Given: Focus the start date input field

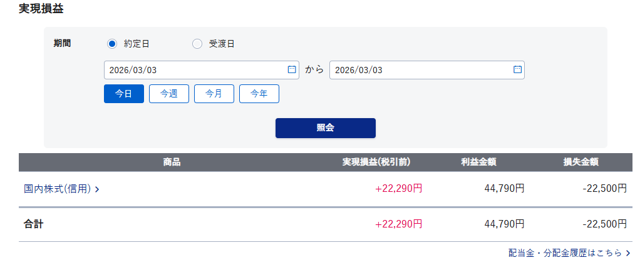Looking at the screenshot, I should [x=194, y=70].
